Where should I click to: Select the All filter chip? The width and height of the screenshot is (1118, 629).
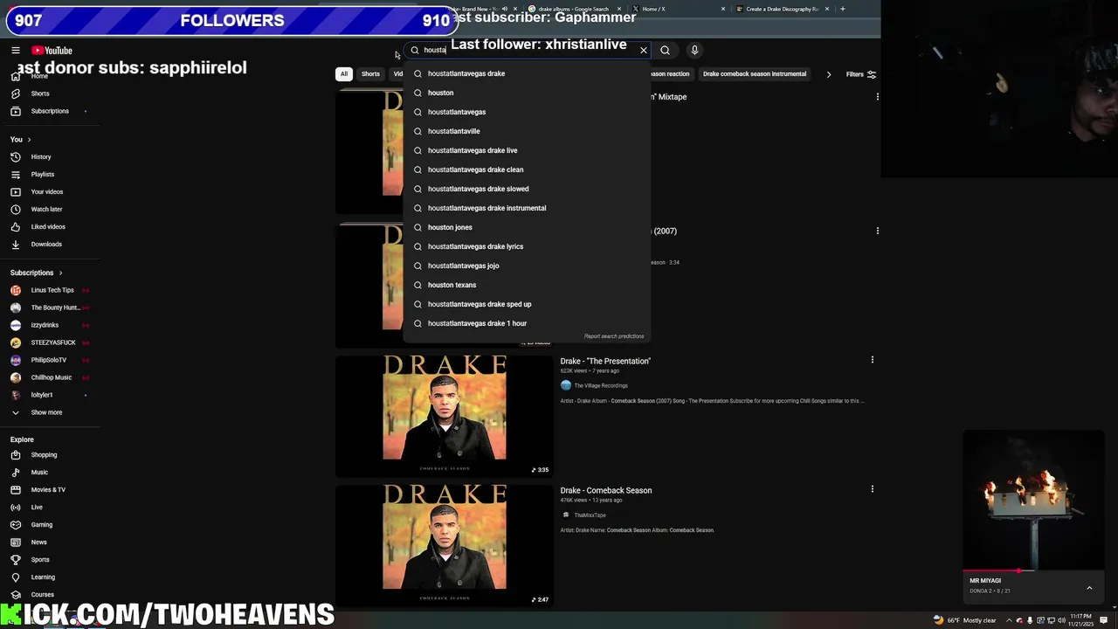click(344, 74)
